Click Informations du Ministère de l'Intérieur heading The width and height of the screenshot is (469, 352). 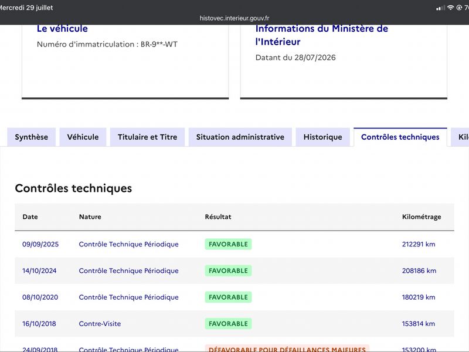321,35
